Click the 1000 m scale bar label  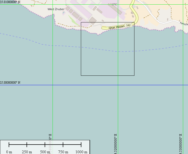81,152
